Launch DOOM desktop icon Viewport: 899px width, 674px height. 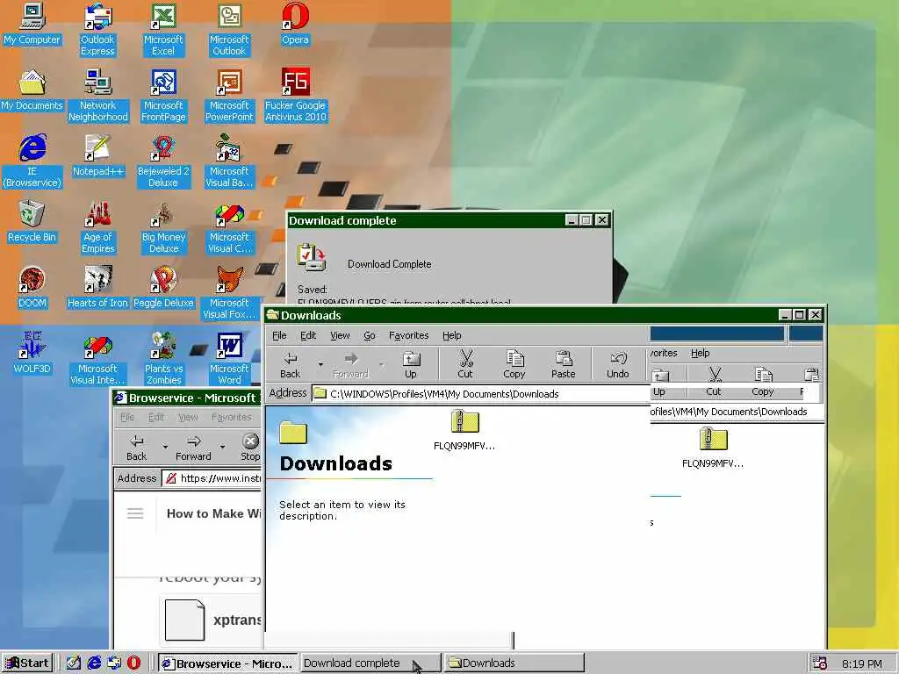32,288
